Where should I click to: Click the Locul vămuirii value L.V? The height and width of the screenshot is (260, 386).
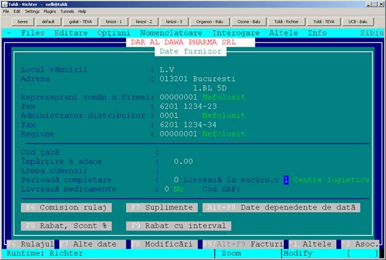pos(167,70)
